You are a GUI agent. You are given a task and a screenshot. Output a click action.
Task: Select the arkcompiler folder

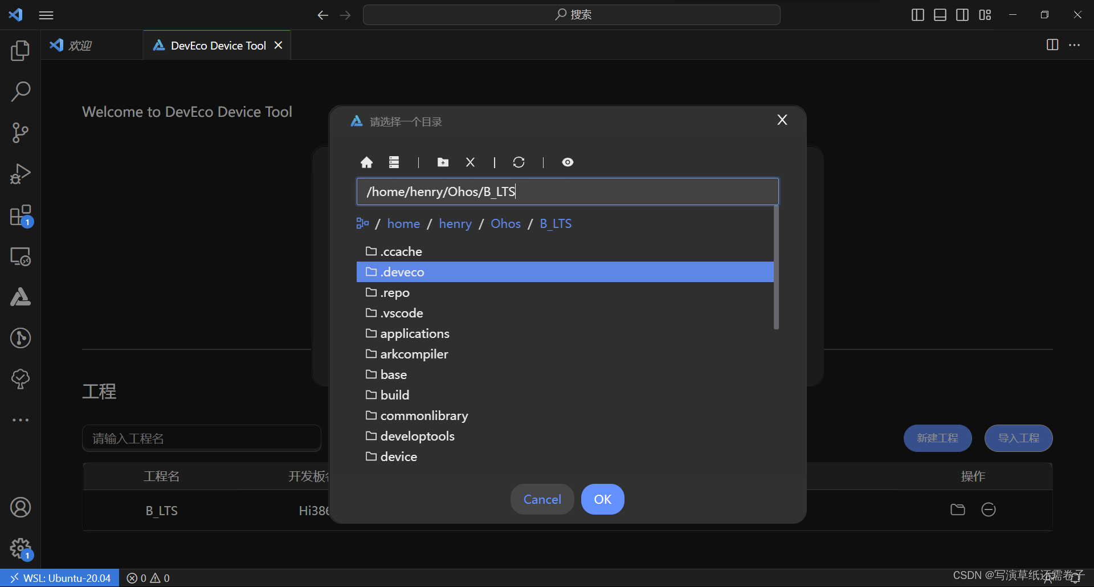(565, 354)
